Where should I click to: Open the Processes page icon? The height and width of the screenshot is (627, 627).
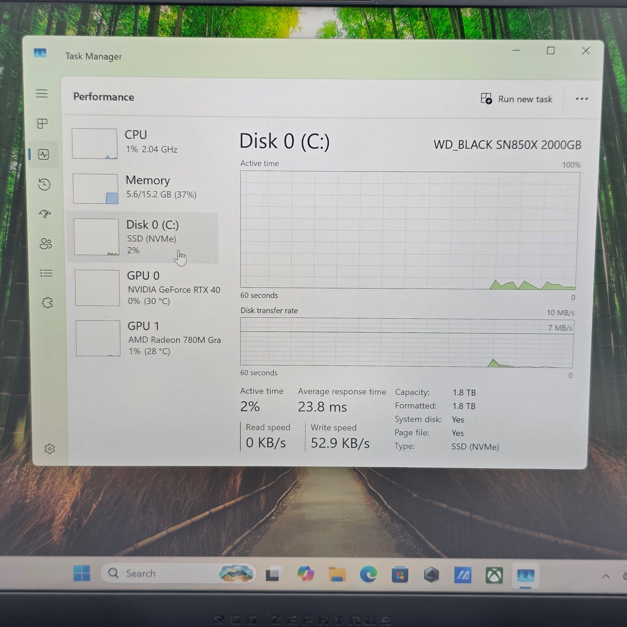pyautogui.click(x=42, y=124)
